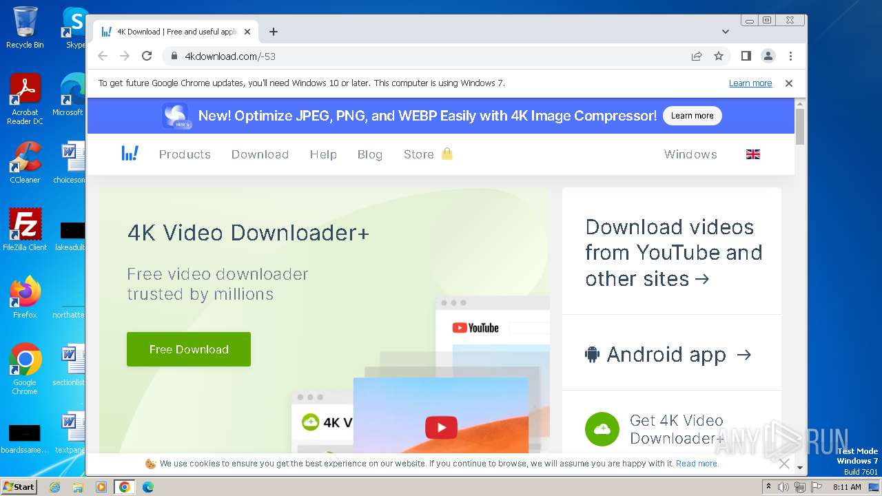Click the volume speaker tray icon
882x496 pixels.
coord(783,487)
